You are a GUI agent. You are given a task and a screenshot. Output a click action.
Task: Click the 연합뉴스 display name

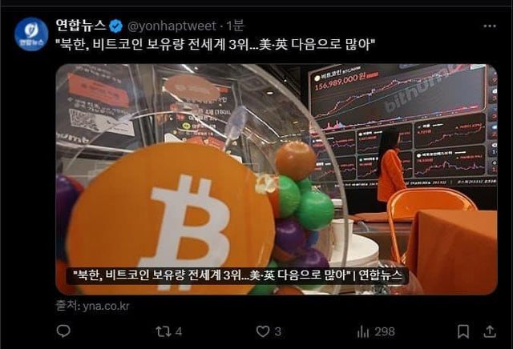(81, 26)
